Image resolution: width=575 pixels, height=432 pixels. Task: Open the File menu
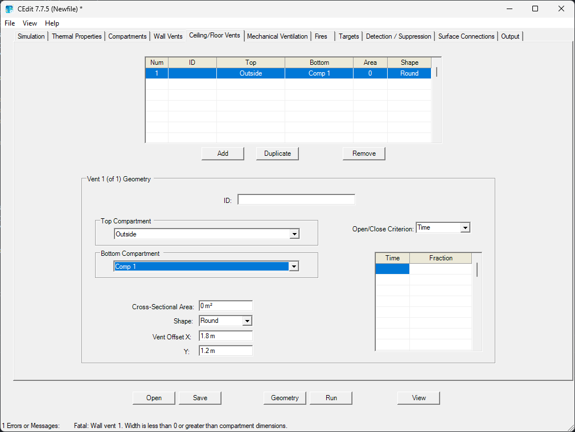(x=10, y=23)
